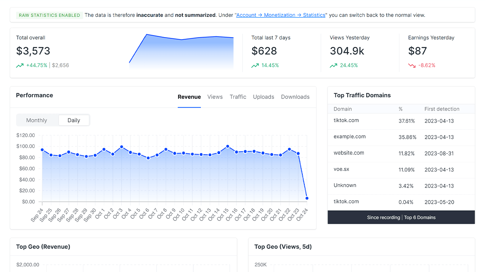The height and width of the screenshot is (272, 485).
Task: Click green trend arrow under Total overall
Action: point(20,65)
